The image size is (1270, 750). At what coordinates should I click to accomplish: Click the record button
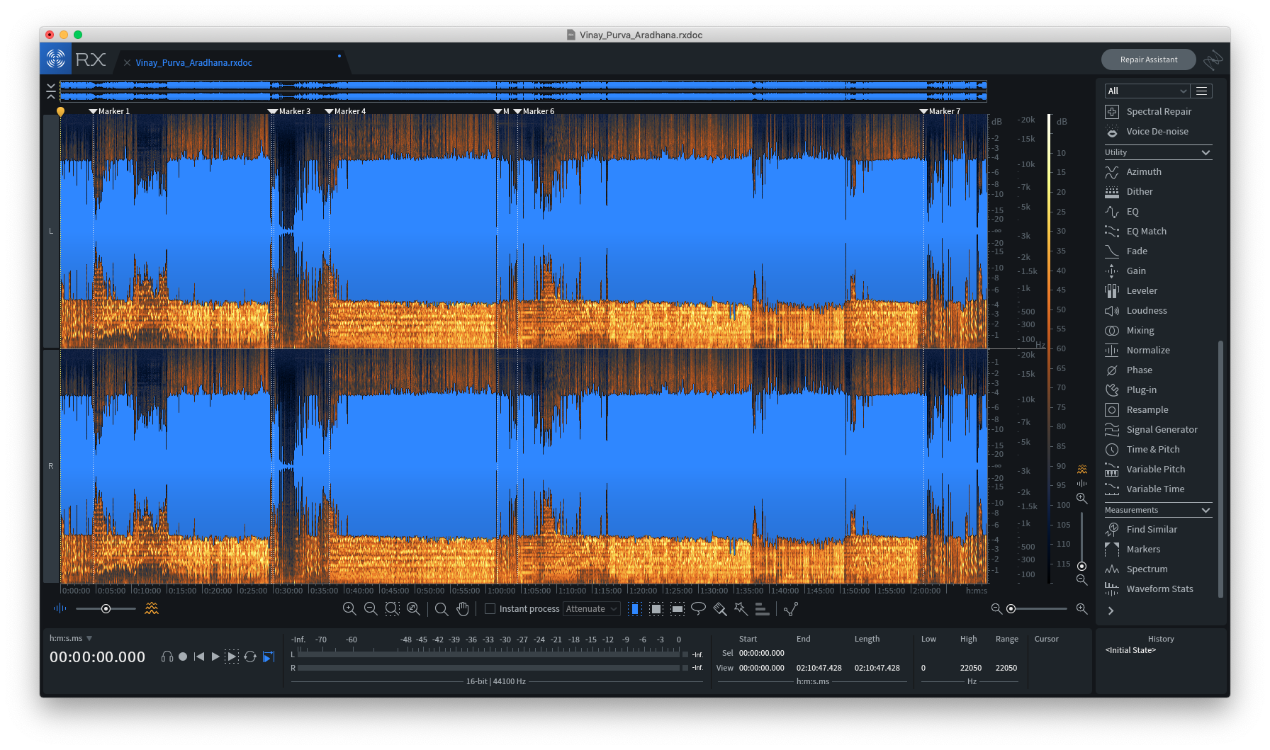click(x=183, y=657)
